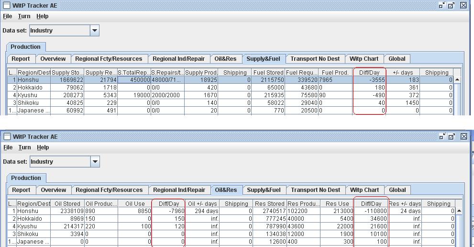Switch to the Global tab in the upper window
The height and width of the screenshot is (247, 474).
pyautogui.click(x=397, y=59)
